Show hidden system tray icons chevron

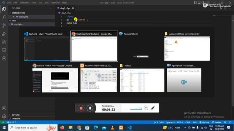click(x=185, y=128)
